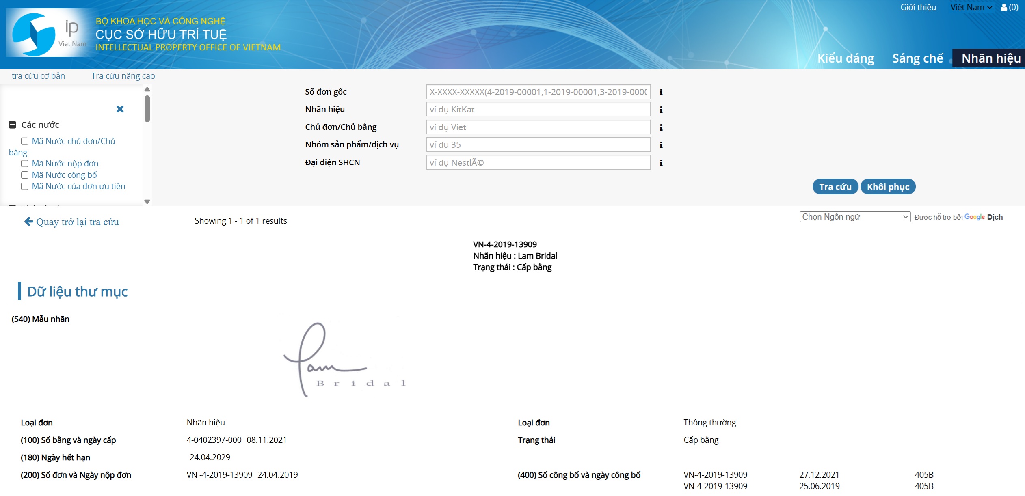
Task: Click the Nhãn hiệu : Lam Bridal text
Action: 515,256
